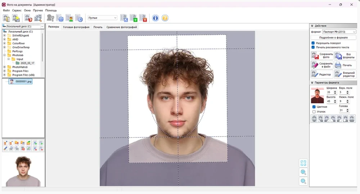Click the profile list icon with green plus
360x194 pixels.
point(134,18)
